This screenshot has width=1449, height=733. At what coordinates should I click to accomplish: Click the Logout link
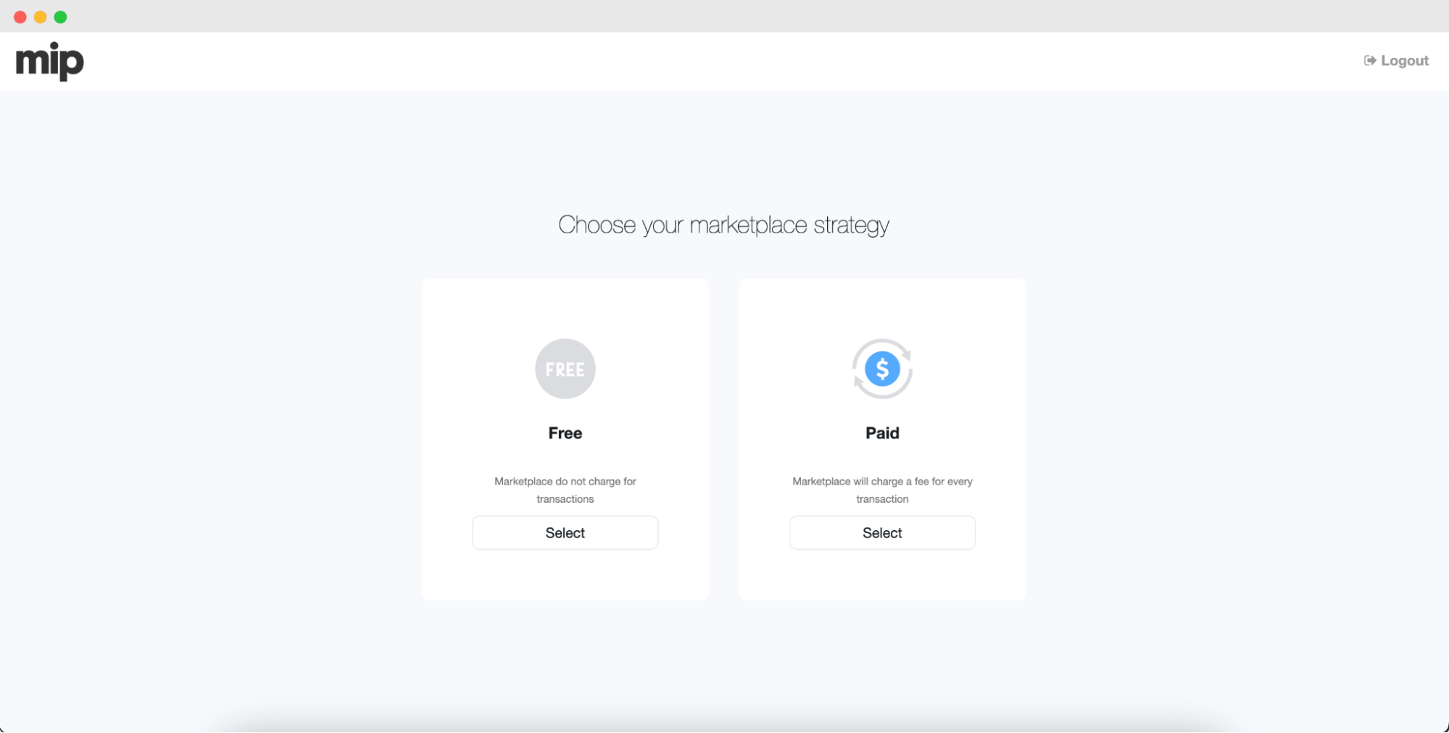pyautogui.click(x=1396, y=61)
